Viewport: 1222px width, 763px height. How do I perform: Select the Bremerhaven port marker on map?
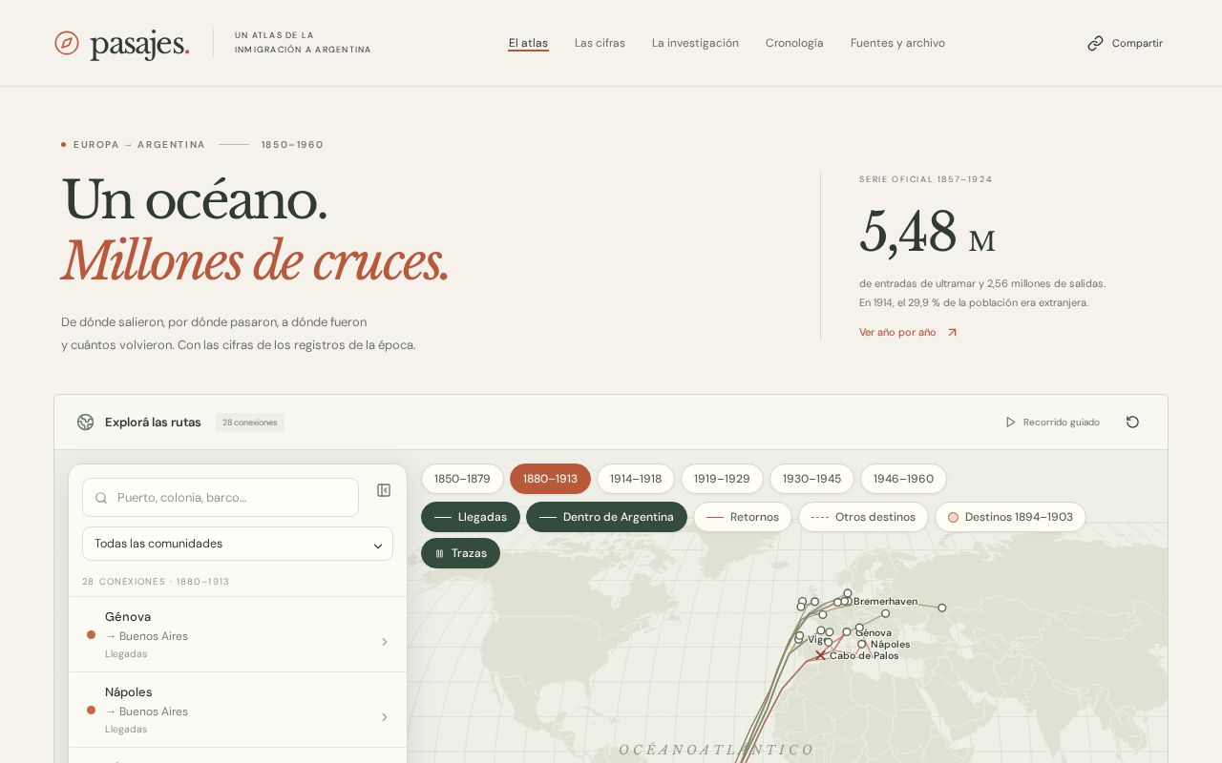(845, 601)
